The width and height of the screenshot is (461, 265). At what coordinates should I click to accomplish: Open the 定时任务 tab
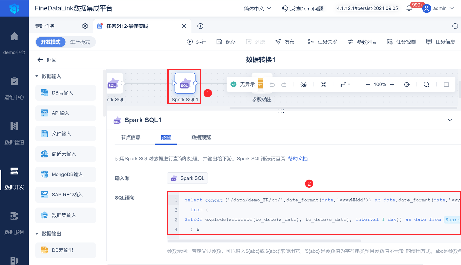45,26
